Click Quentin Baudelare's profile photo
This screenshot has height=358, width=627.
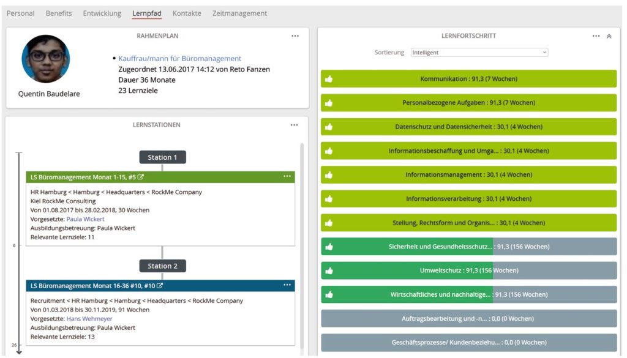click(x=45, y=59)
